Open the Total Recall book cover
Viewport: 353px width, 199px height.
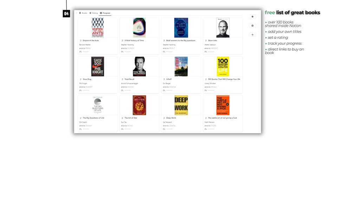[139, 67]
